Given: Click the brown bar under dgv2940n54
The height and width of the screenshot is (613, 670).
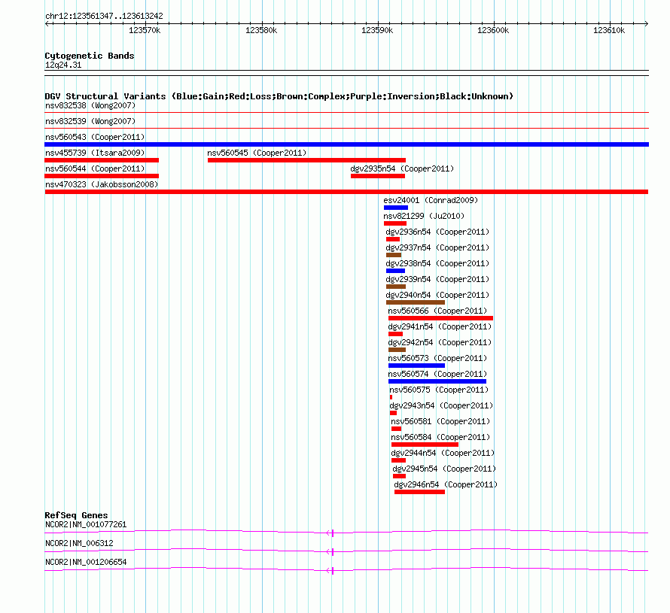Looking at the screenshot, I should tap(416, 302).
